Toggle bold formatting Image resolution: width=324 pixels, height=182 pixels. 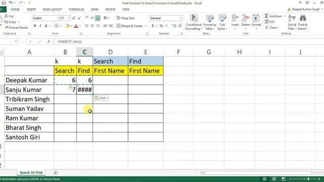coord(35,26)
